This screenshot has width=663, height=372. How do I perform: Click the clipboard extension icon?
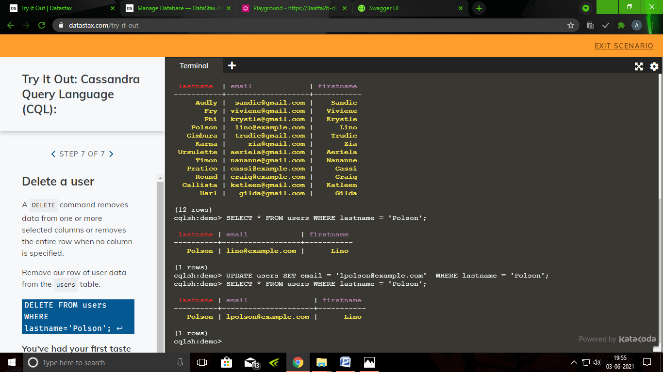pos(590,25)
